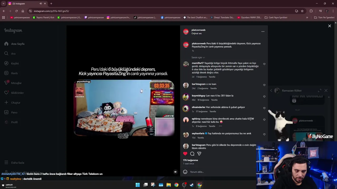Image resolution: width=337 pixels, height=189 pixels.
Task: Expand hidden bookmarks chevron
Action: pyautogui.click(x=307, y=18)
